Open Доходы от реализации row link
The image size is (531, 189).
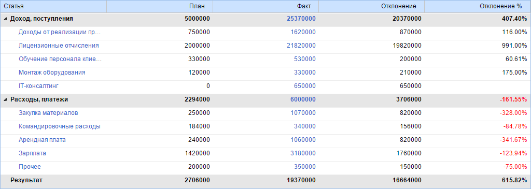60,32
